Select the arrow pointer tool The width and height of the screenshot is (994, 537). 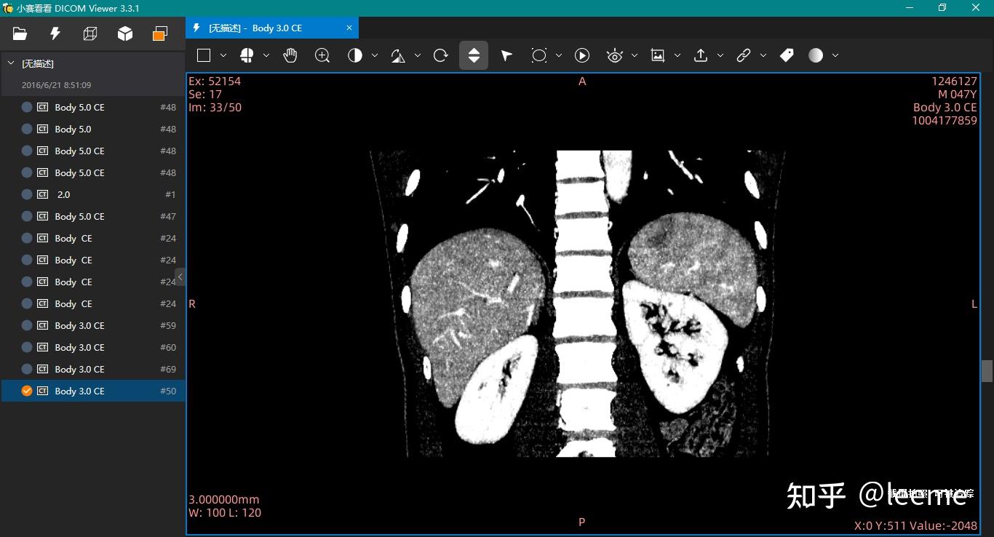tap(506, 55)
